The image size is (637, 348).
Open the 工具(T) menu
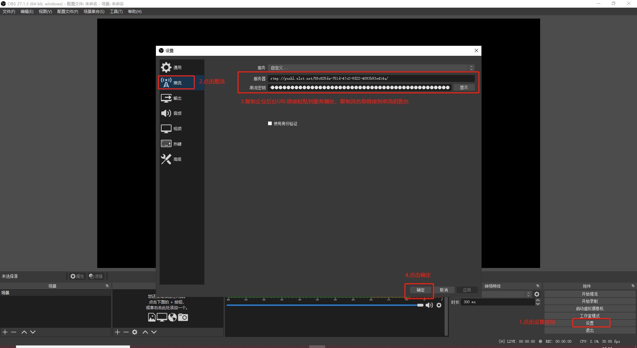point(116,12)
